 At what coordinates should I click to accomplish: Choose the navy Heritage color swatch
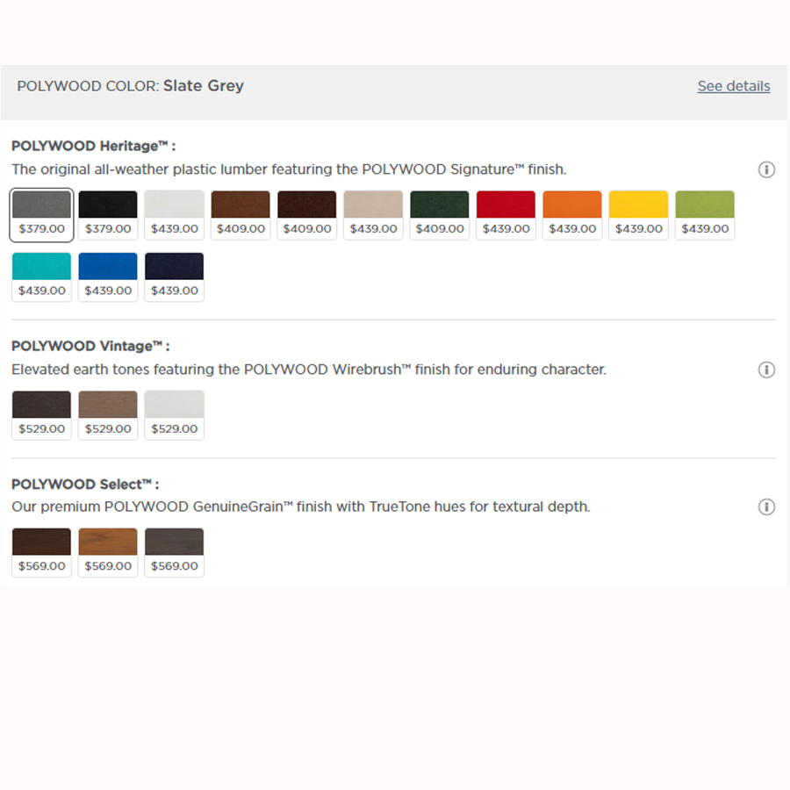[x=174, y=276]
